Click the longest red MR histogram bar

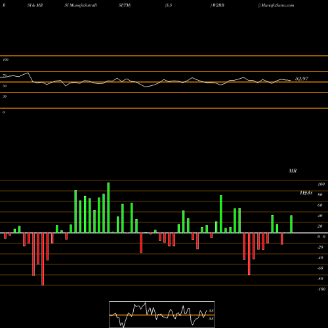tap(43, 259)
